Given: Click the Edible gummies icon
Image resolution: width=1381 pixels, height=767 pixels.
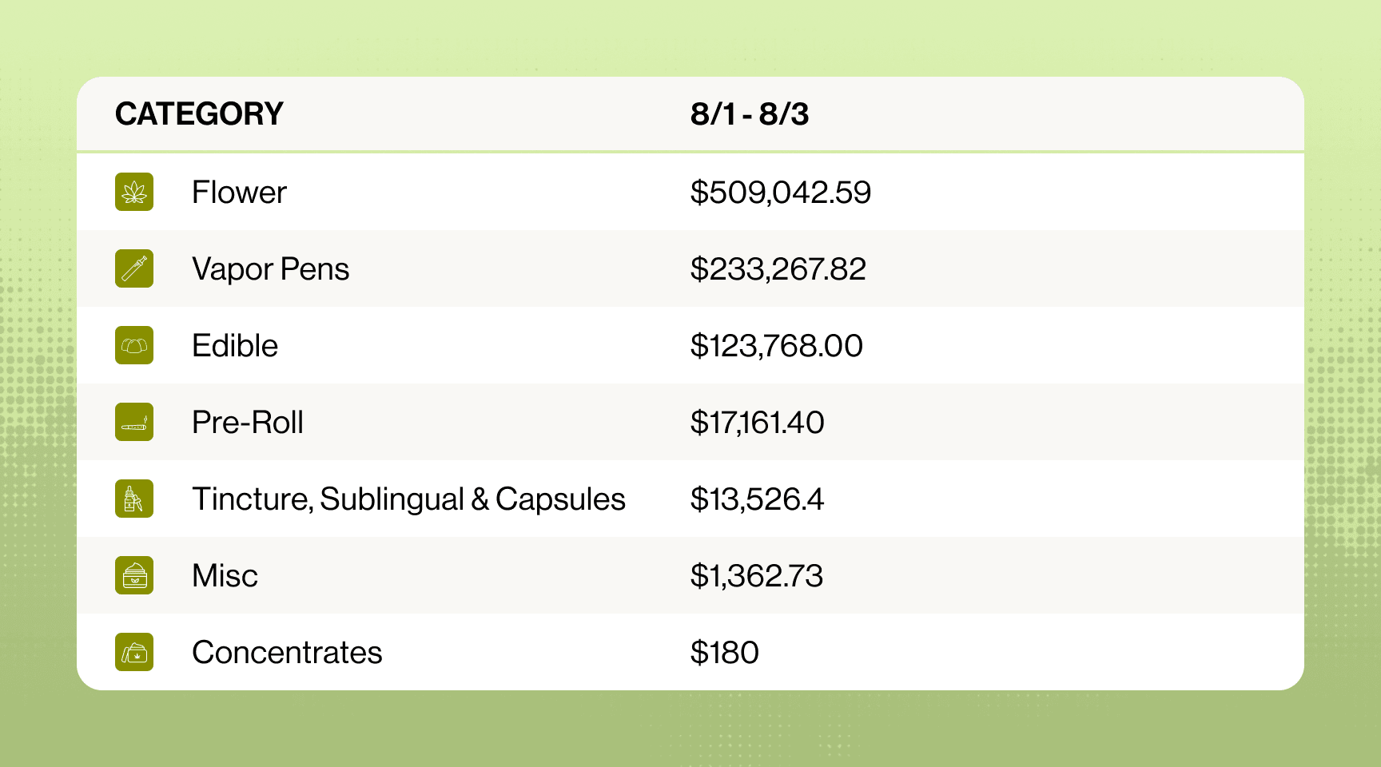Looking at the screenshot, I should click(134, 346).
